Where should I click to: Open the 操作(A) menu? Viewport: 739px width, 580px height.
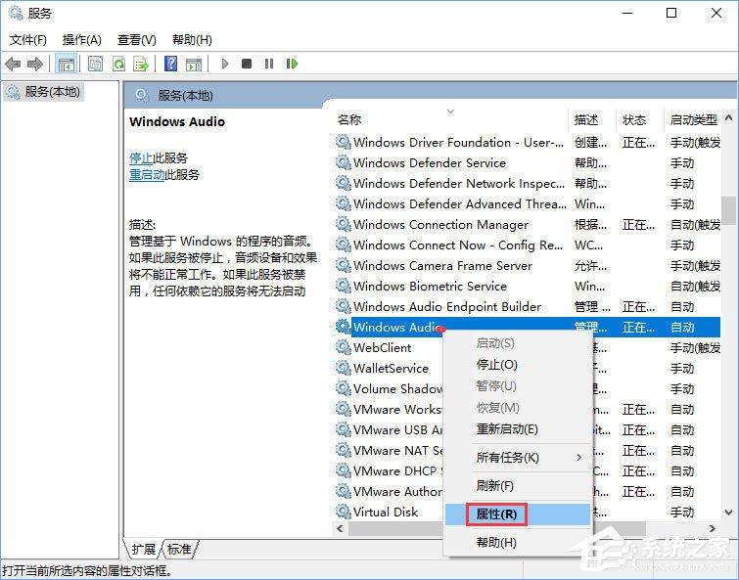tap(81, 39)
